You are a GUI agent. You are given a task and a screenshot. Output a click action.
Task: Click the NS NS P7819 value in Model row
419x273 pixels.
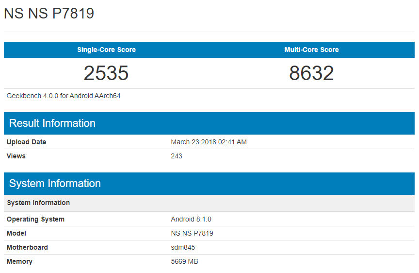tap(192, 234)
